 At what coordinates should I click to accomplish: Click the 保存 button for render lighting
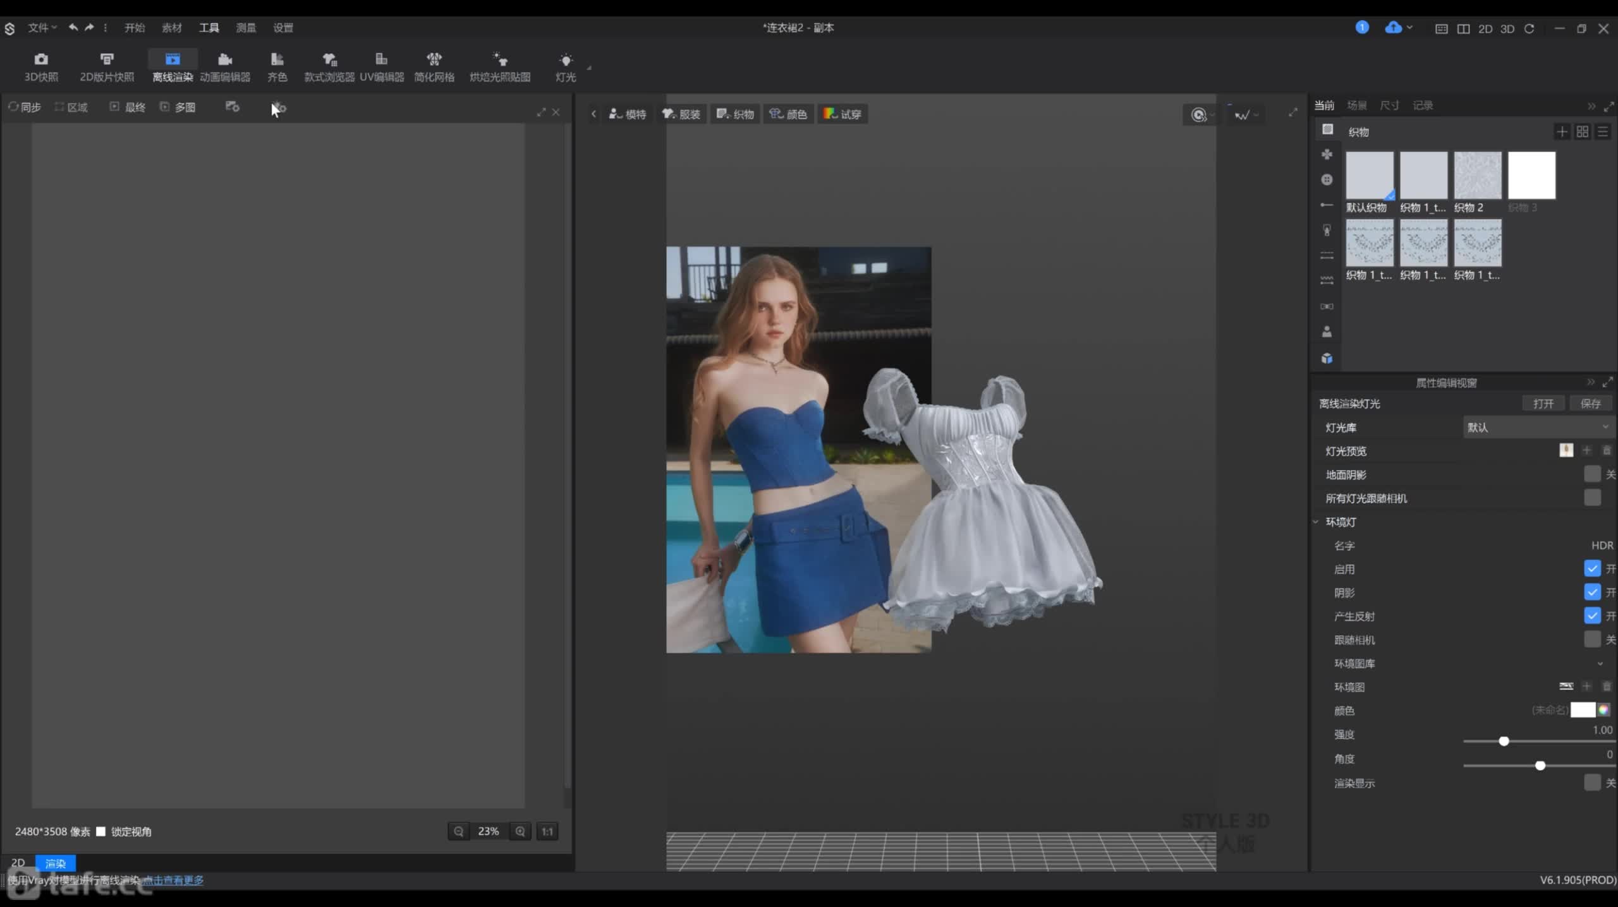(x=1591, y=403)
